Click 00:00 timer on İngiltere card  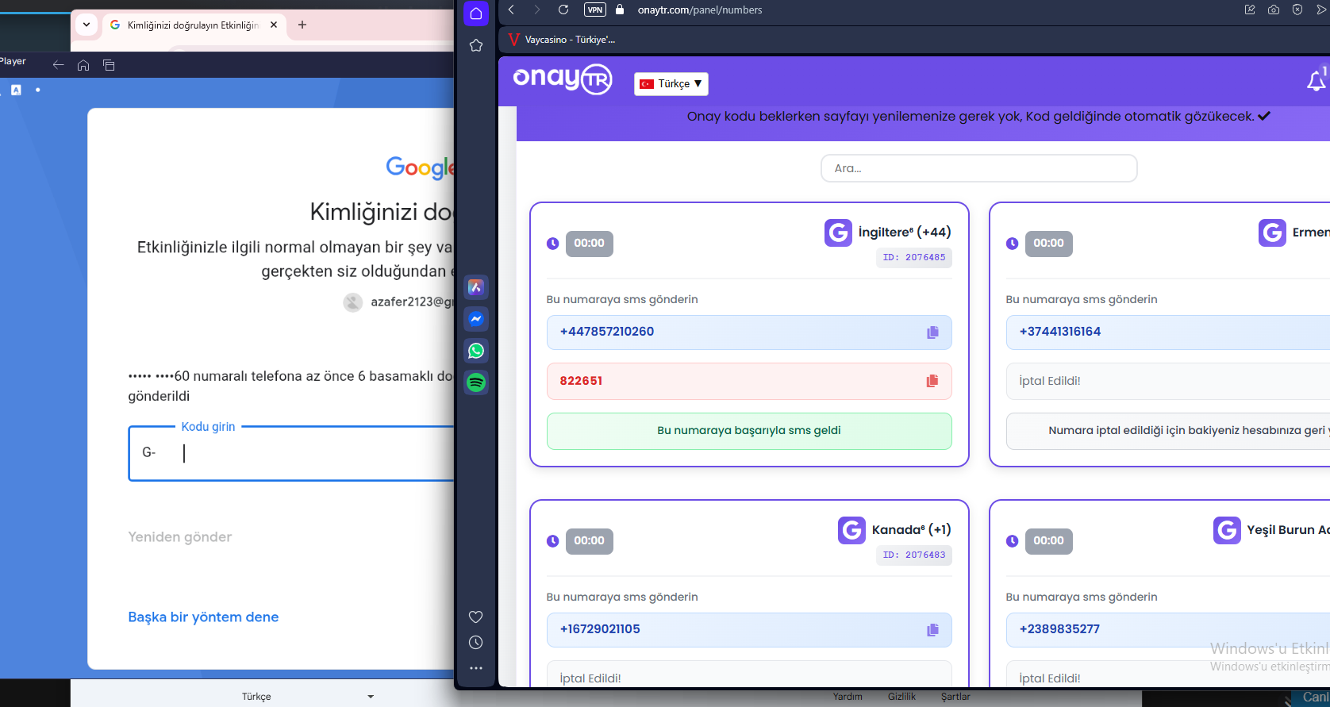(589, 244)
